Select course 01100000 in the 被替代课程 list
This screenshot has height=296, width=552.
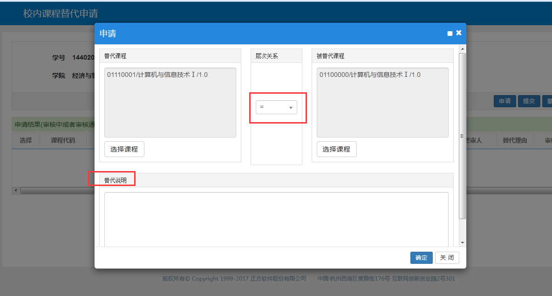(x=370, y=75)
